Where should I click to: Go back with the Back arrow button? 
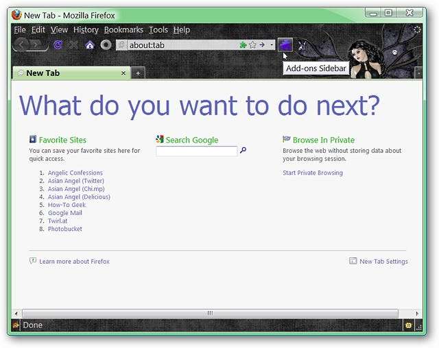tap(21, 44)
